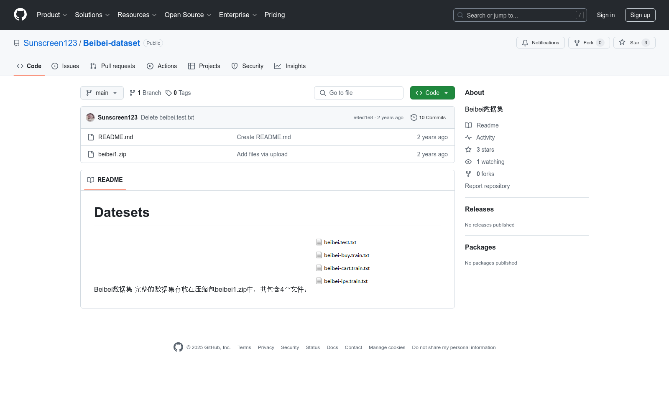Open the Pricing link
669x418 pixels.
click(x=275, y=15)
